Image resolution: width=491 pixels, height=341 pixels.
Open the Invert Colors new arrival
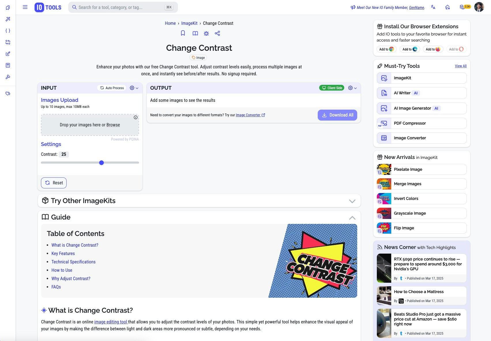click(422, 199)
